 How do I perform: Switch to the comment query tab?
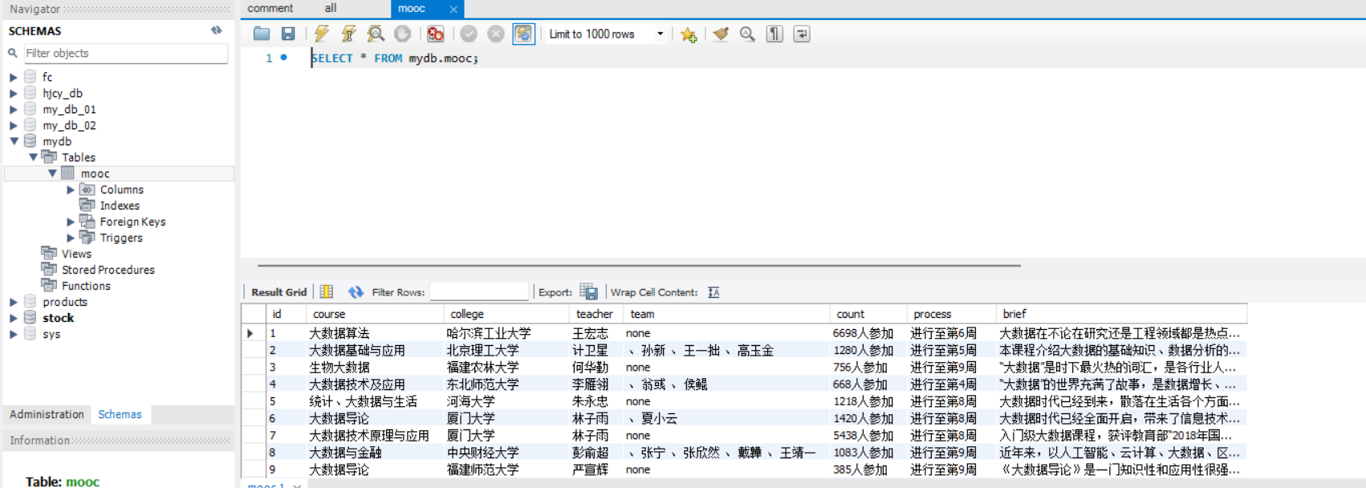[x=270, y=8]
